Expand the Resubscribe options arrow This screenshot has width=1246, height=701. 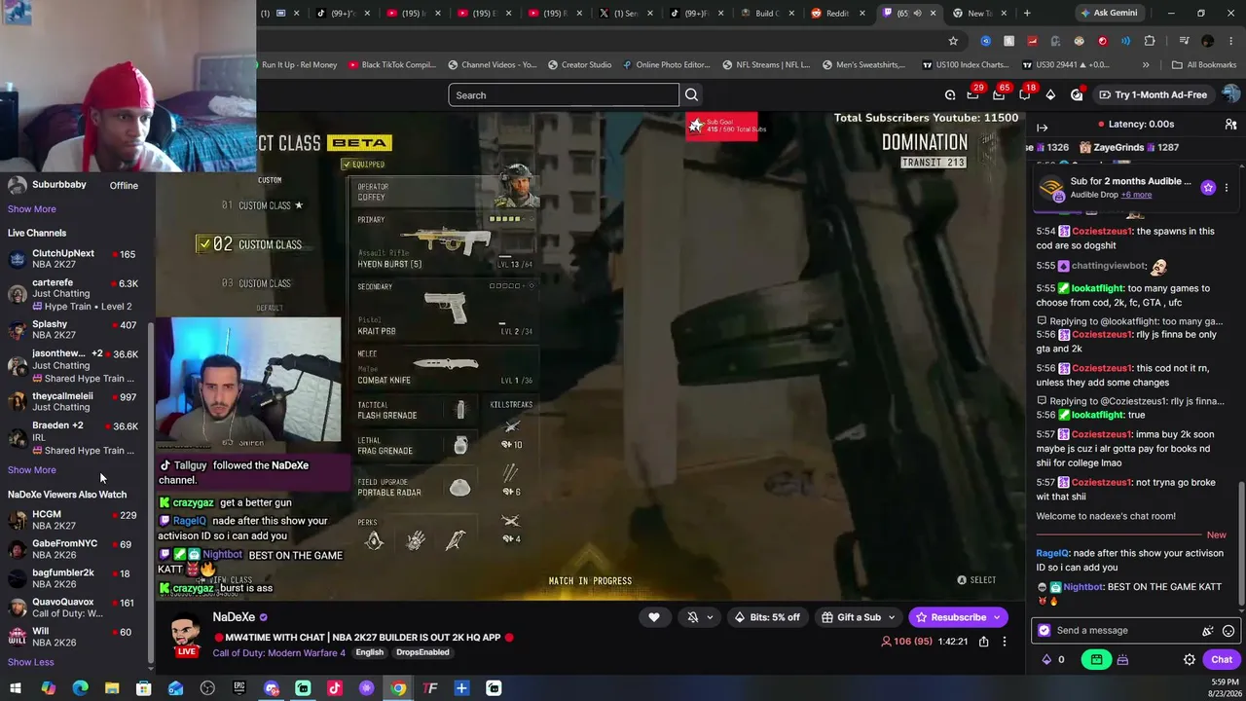coord(997,617)
